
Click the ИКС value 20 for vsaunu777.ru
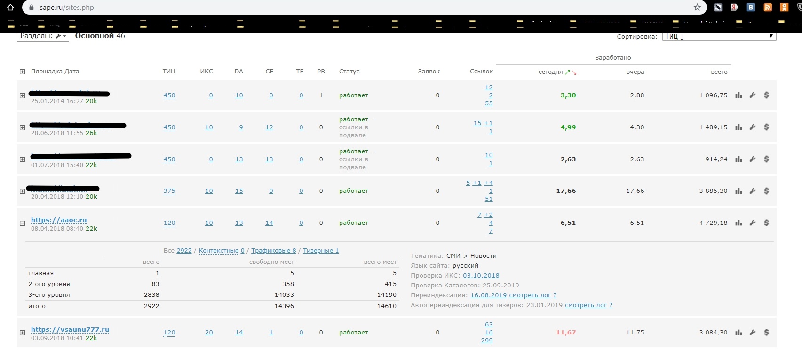pyautogui.click(x=209, y=333)
